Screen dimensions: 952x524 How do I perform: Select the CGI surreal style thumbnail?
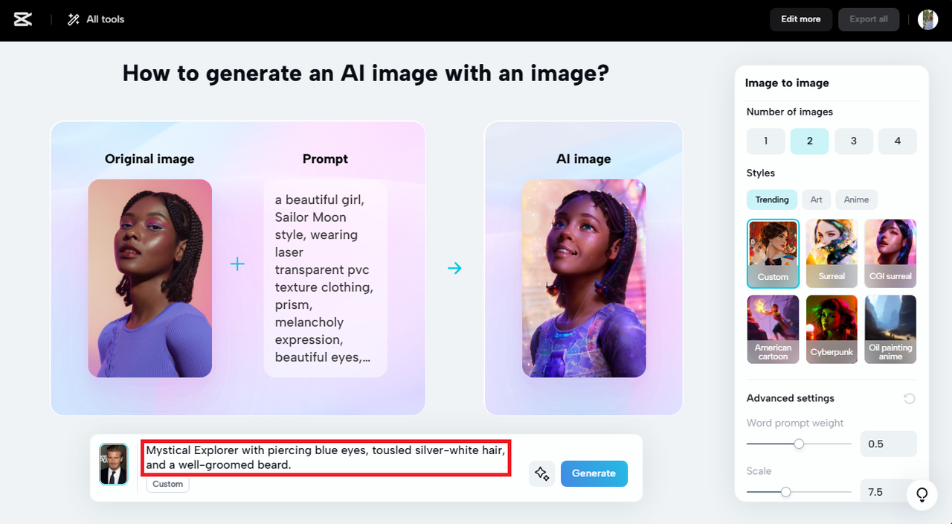tap(890, 253)
